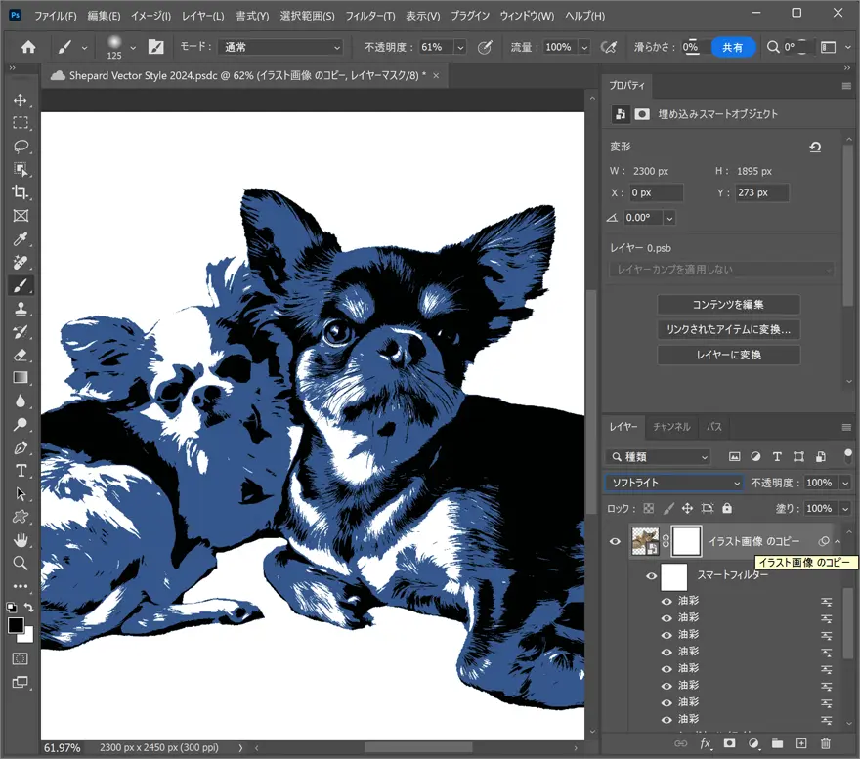
Task: Select the Move tool
Action: click(x=21, y=101)
